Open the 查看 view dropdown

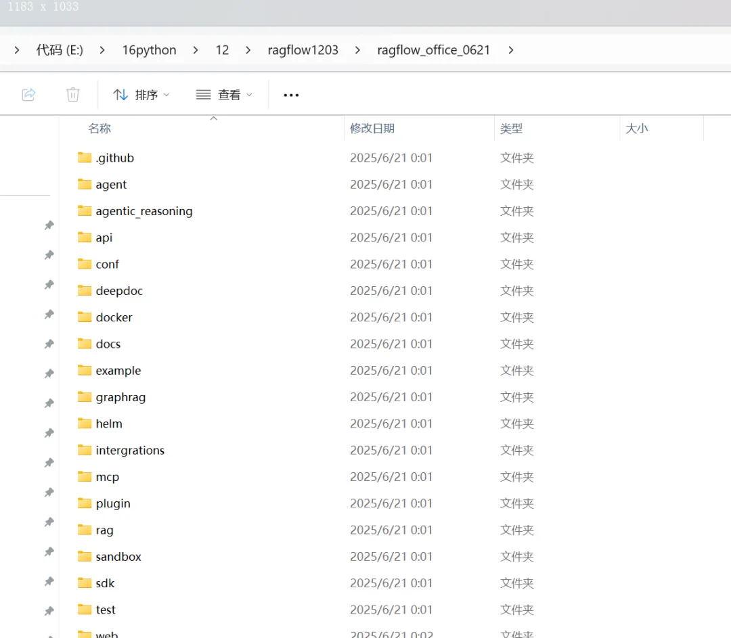[x=224, y=95]
